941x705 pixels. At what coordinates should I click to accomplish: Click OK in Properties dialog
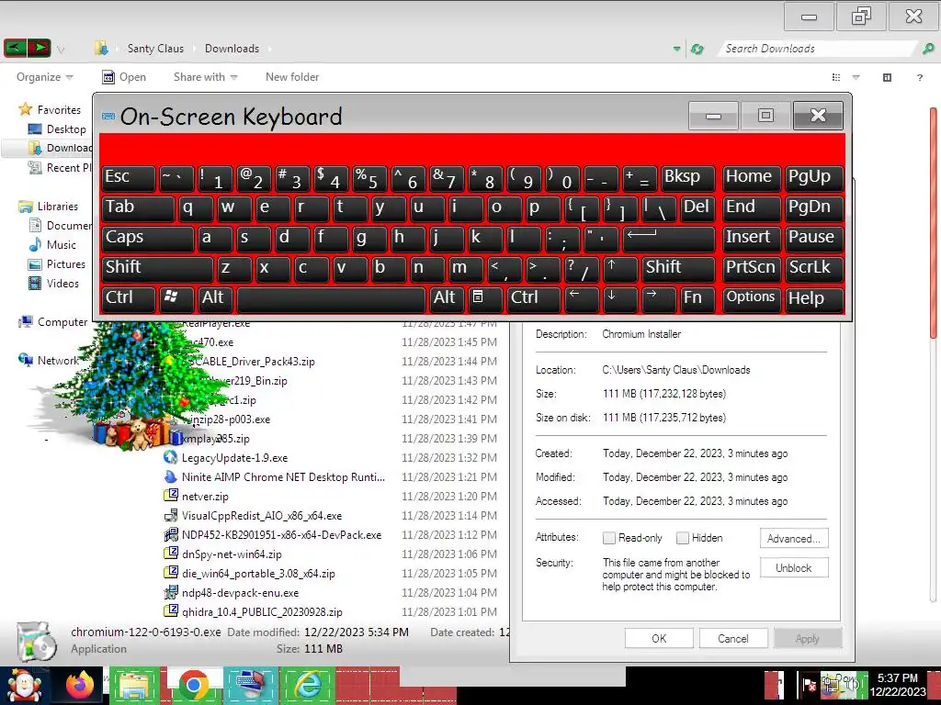pyautogui.click(x=659, y=639)
